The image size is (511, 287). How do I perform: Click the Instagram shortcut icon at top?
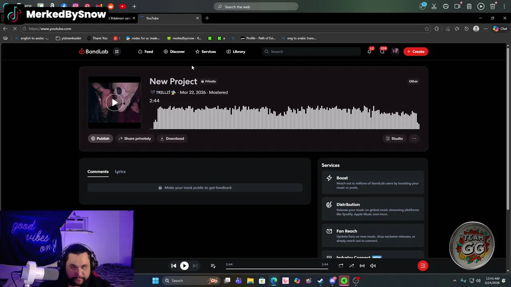point(75,6)
